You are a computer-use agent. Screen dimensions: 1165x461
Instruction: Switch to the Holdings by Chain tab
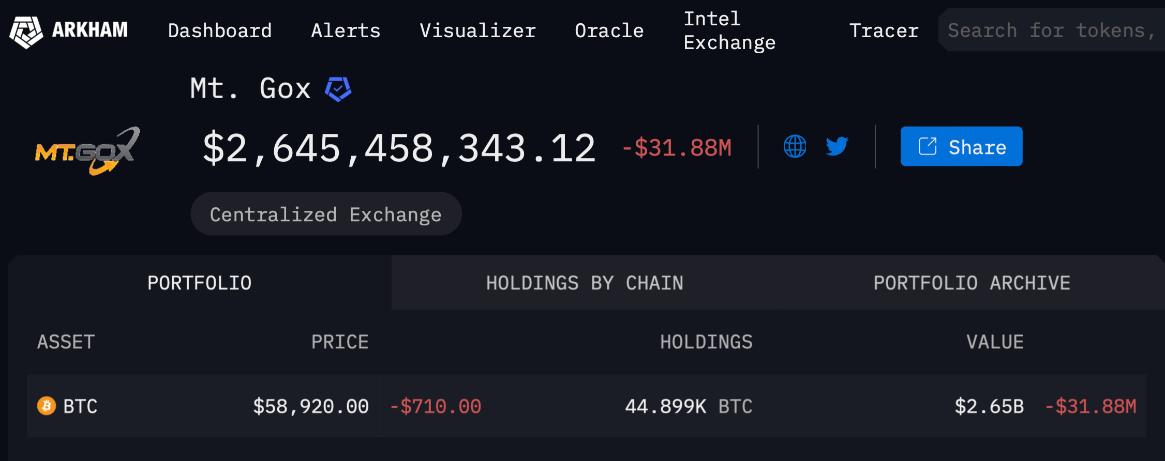[x=585, y=283]
